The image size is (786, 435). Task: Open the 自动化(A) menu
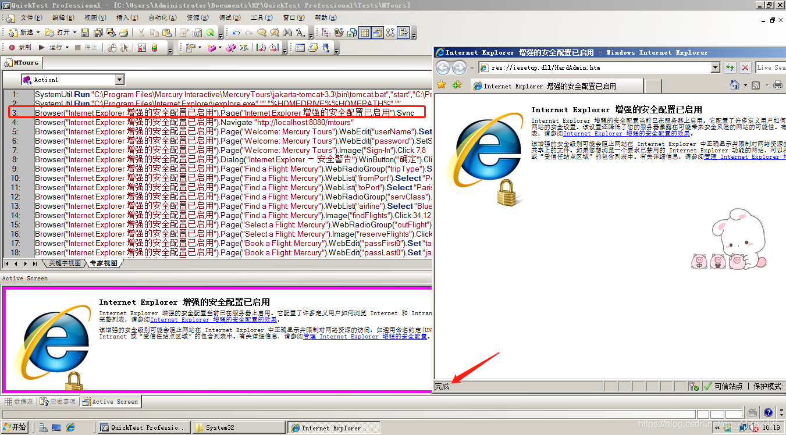[x=163, y=18]
